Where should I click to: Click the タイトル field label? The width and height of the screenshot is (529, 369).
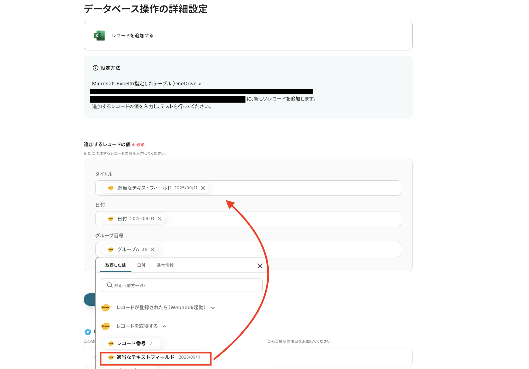click(104, 174)
